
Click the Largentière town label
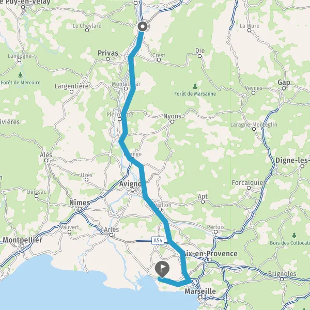72,86
